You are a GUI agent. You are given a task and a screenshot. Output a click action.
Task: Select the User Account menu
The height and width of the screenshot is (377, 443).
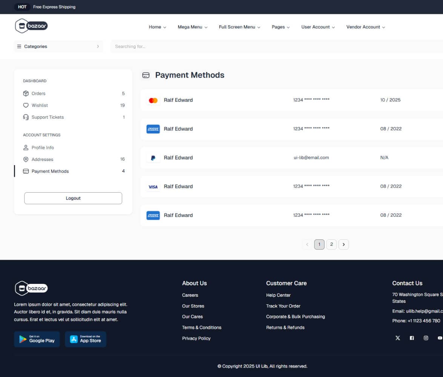(317, 27)
